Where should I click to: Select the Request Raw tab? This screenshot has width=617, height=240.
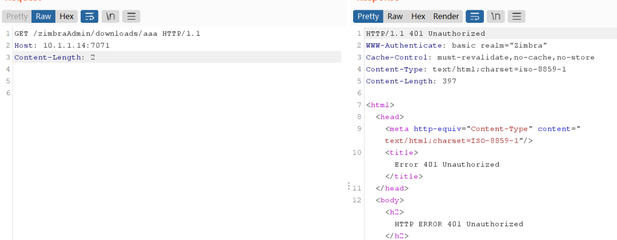click(43, 17)
